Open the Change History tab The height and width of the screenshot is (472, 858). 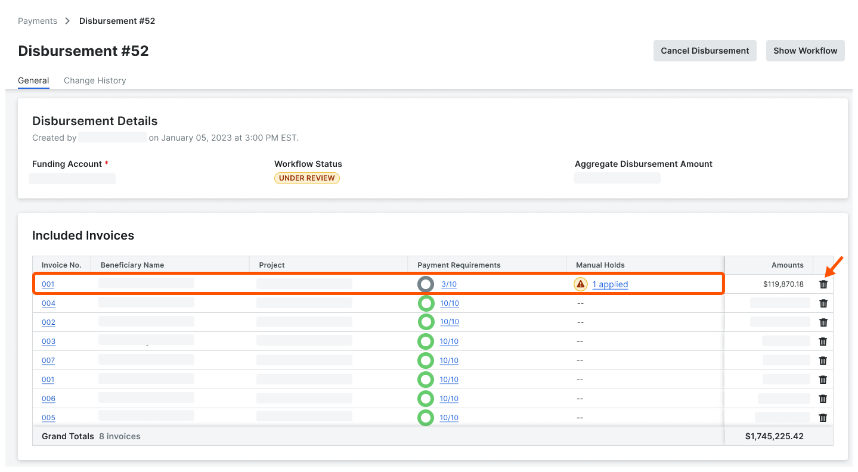pos(95,80)
